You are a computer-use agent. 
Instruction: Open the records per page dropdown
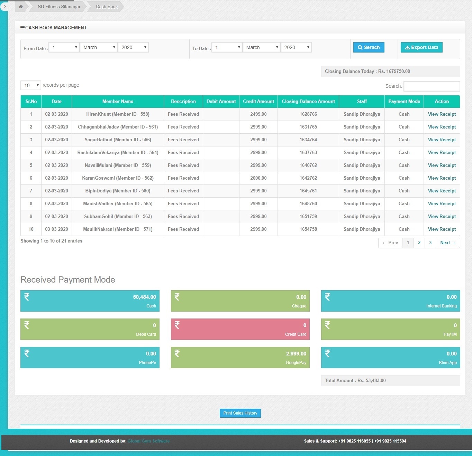(x=30, y=85)
